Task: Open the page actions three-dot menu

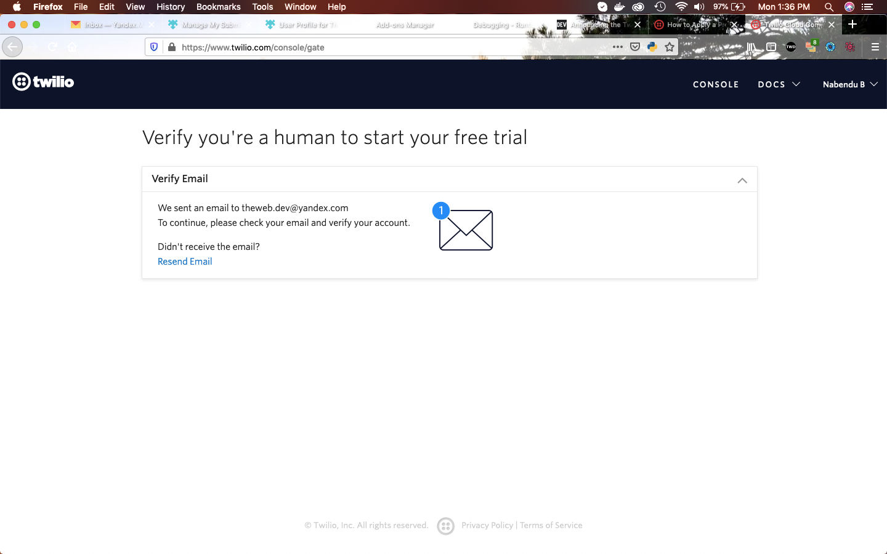Action: click(618, 47)
